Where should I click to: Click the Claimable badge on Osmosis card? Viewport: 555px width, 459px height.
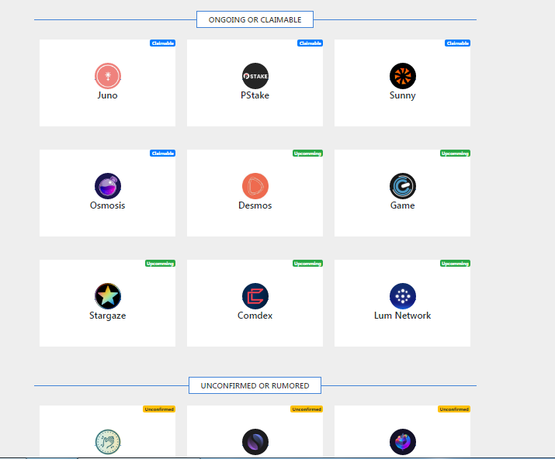[162, 153]
